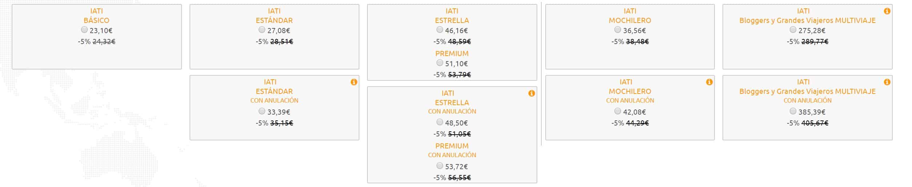Show info for Bloggers Multiviaje without anulación
The image size is (912, 187).
(x=887, y=11)
